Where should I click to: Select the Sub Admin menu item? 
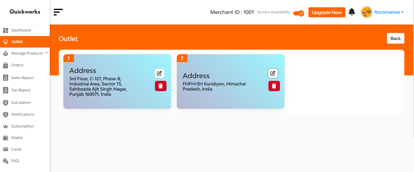coord(21,103)
